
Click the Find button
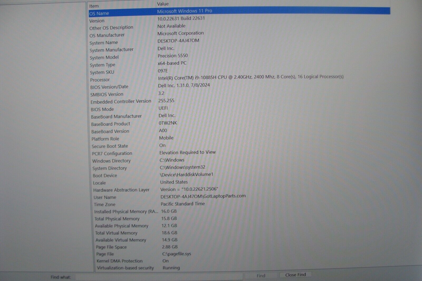click(x=261, y=275)
